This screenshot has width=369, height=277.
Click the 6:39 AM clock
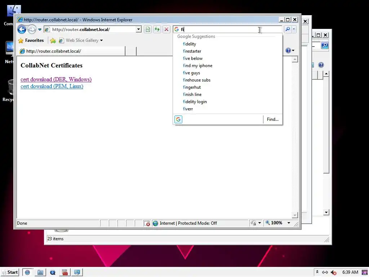[x=350, y=272]
